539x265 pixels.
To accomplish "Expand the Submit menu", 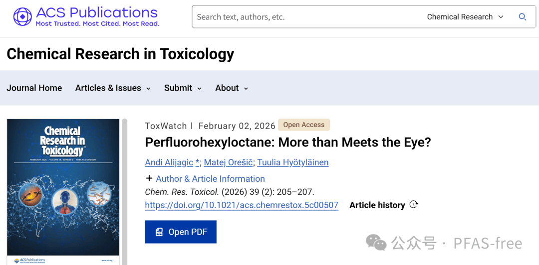I will point(183,88).
